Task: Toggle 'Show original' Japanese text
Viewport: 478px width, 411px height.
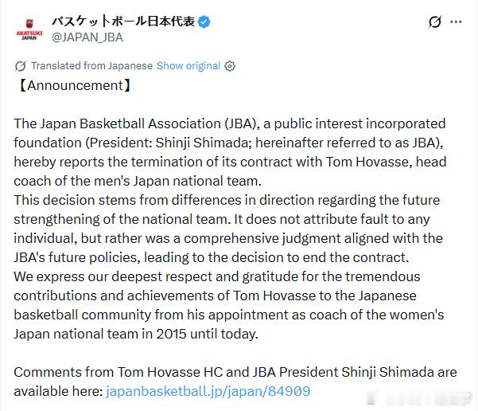Action: point(188,65)
